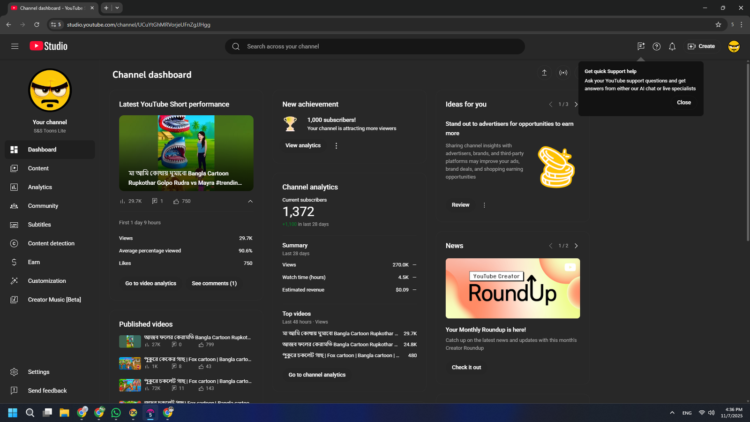The height and width of the screenshot is (422, 750).
Task: Click the Search across your channel field
Action: click(x=375, y=46)
